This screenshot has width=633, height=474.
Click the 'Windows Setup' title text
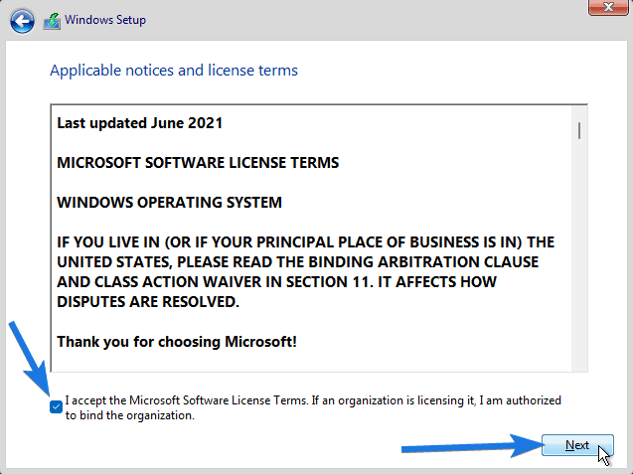click(105, 20)
